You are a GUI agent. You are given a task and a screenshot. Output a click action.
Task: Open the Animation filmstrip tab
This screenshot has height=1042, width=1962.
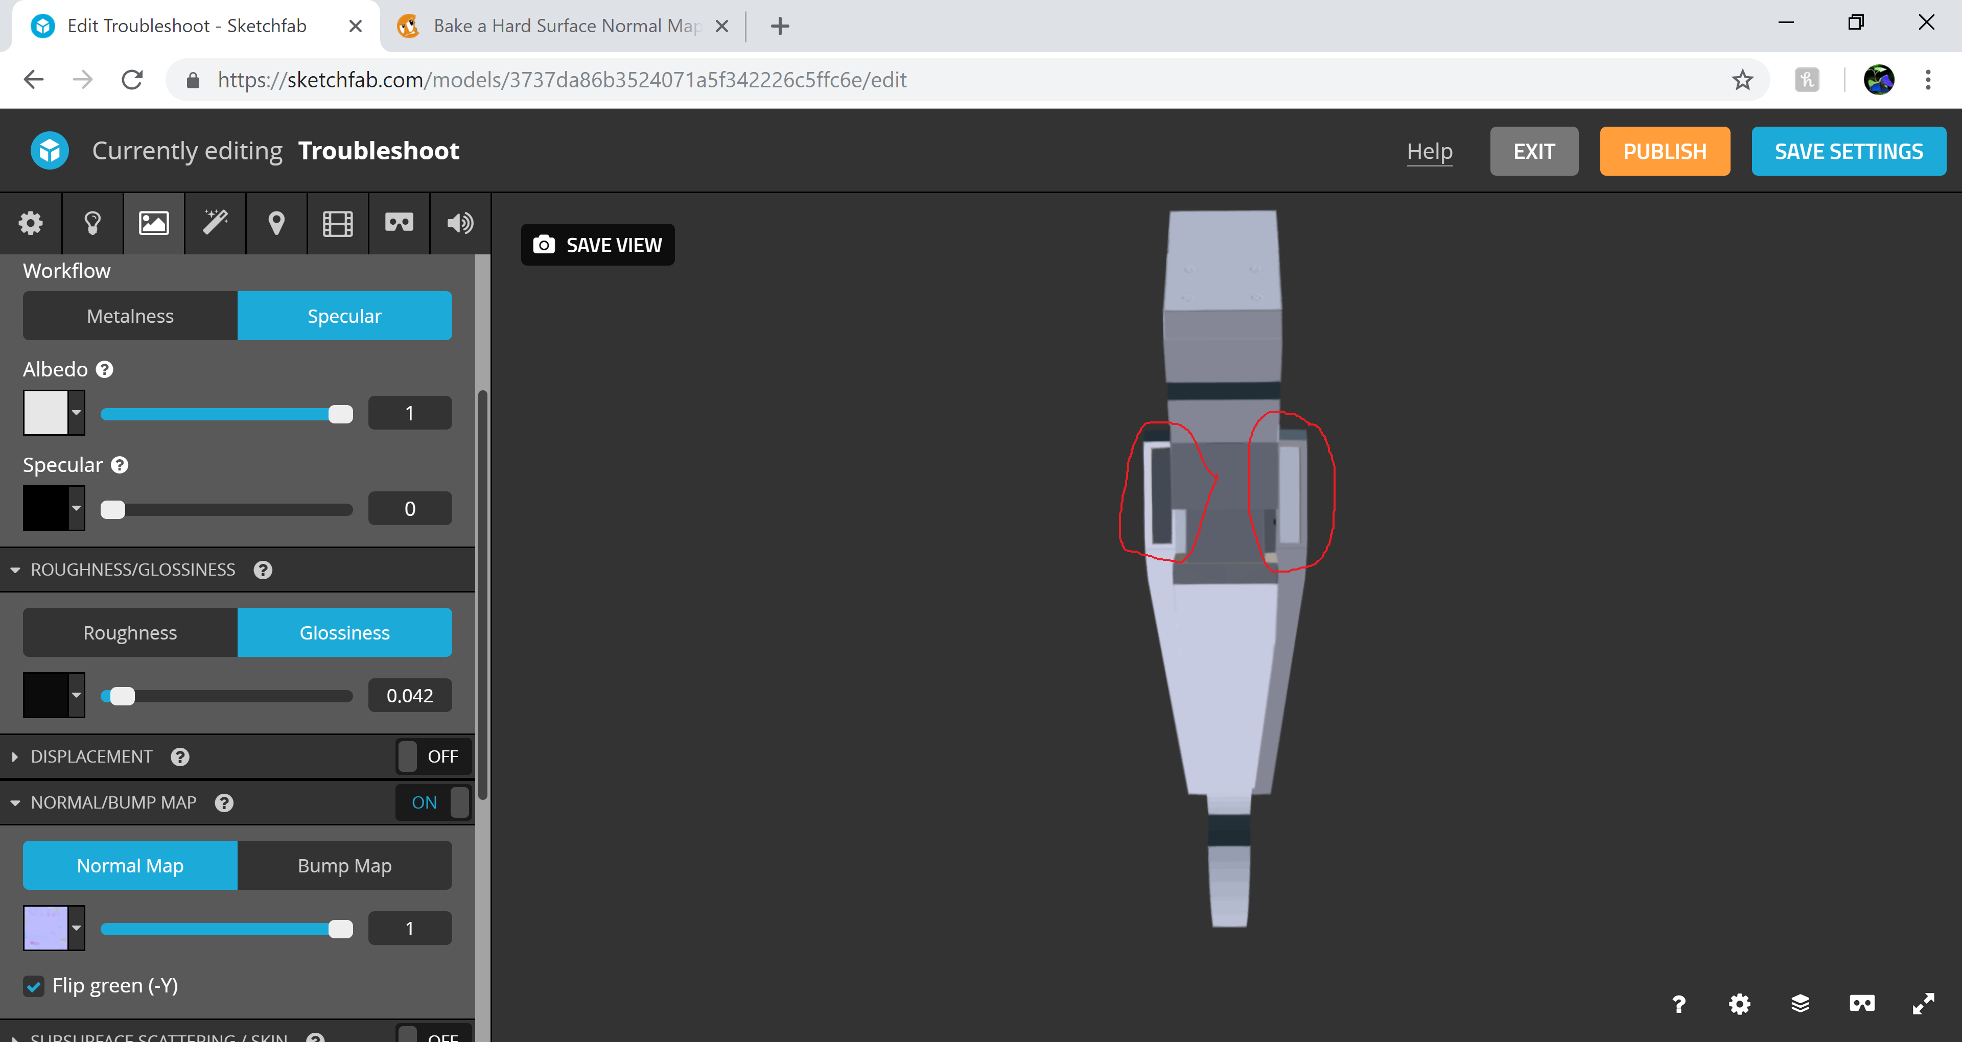pos(337,223)
